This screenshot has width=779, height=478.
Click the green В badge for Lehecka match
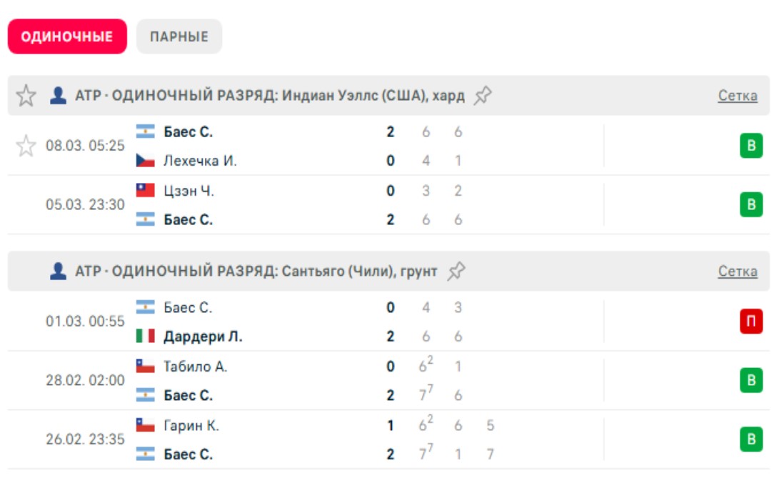click(750, 146)
